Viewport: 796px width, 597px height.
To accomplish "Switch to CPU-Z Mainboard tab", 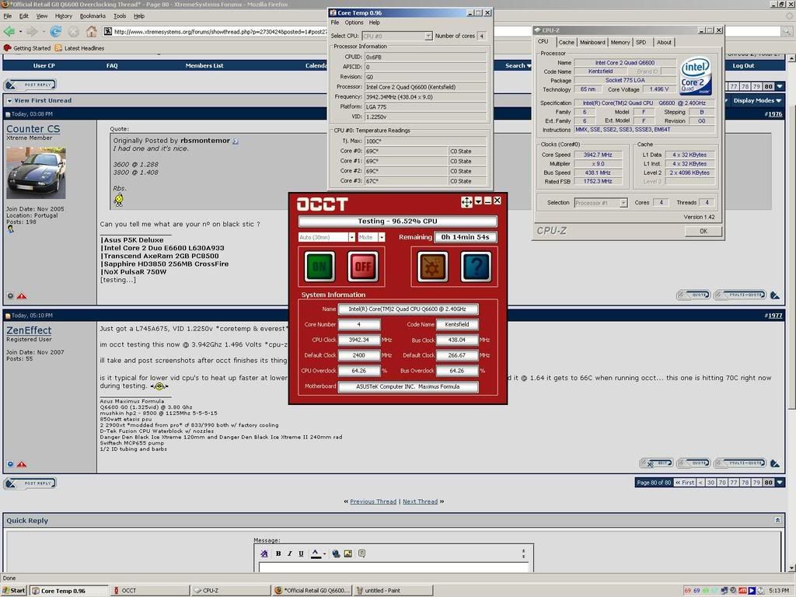I will point(592,43).
